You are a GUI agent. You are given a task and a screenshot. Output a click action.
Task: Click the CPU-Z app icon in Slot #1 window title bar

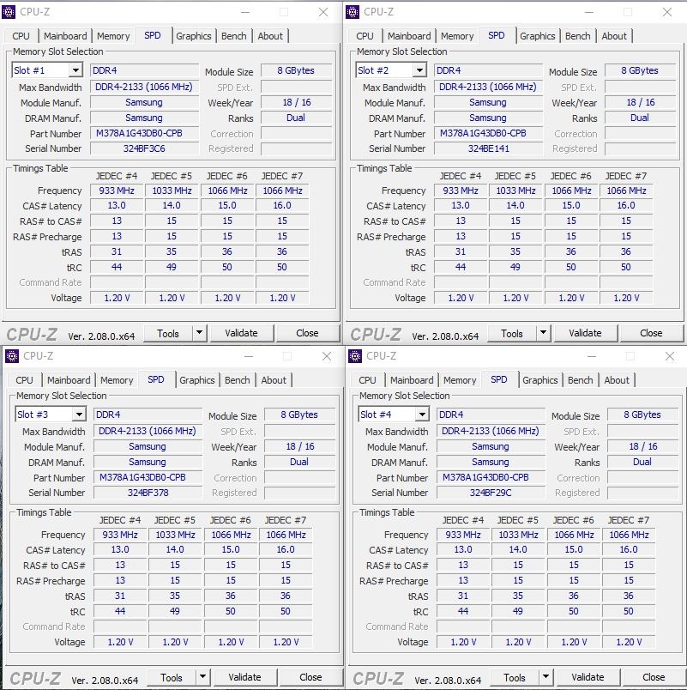(x=9, y=12)
